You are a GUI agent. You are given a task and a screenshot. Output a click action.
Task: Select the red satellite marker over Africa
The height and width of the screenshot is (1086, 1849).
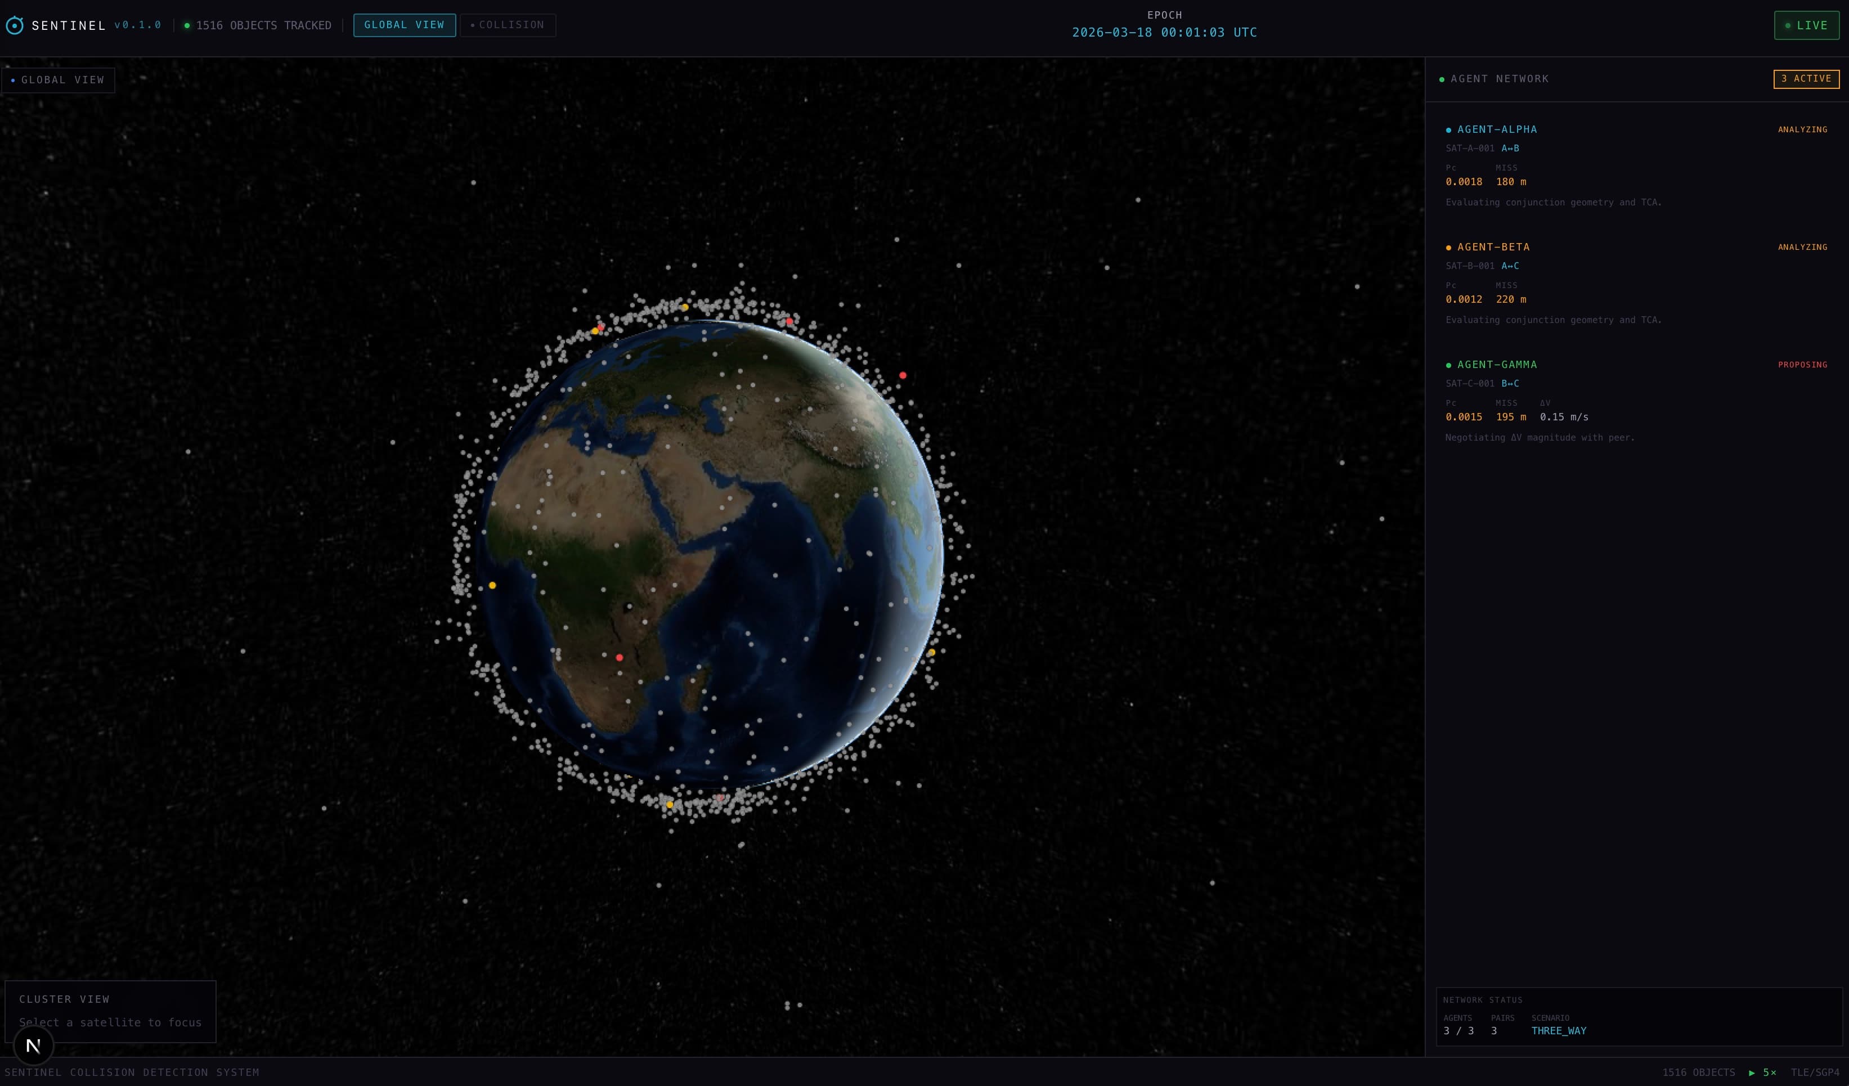620,657
